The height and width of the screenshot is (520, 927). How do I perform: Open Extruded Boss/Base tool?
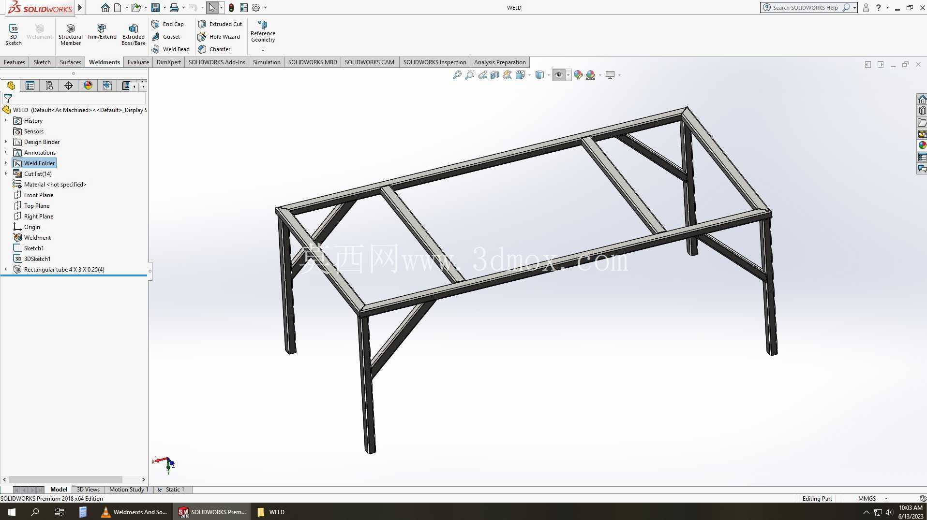coord(133,35)
